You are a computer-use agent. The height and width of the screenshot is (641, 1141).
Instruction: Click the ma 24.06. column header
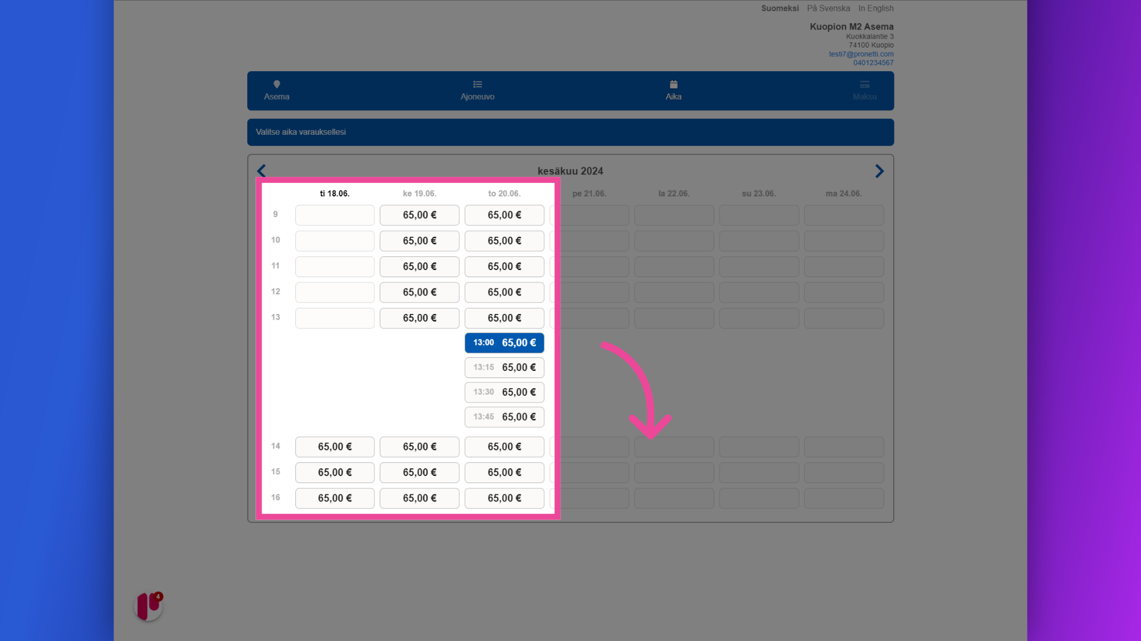pyautogui.click(x=844, y=193)
